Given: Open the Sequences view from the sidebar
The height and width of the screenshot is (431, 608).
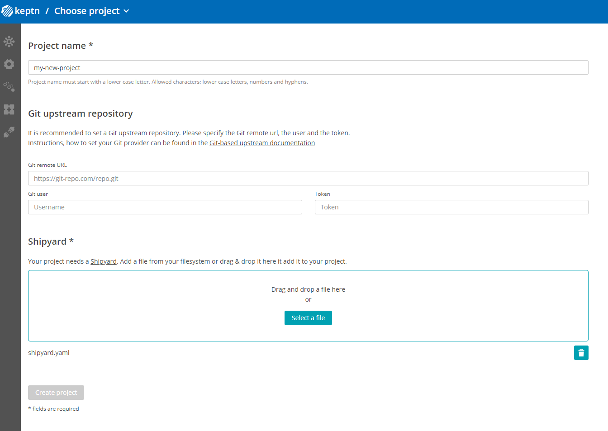Looking at the screenshot, I should [x=9, y=86].
